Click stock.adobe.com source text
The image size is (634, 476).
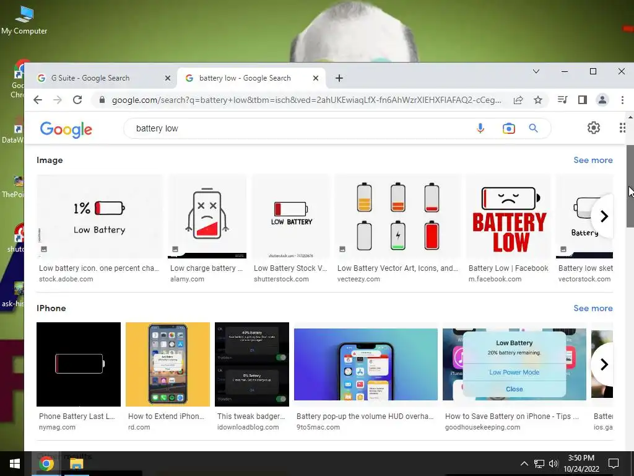(x=66, y=279)
